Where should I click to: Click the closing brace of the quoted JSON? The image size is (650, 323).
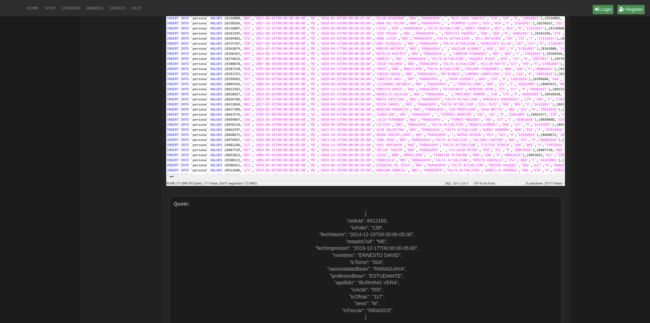point(365,317)
